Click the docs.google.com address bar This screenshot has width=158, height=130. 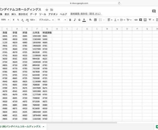tap(79, 3)
